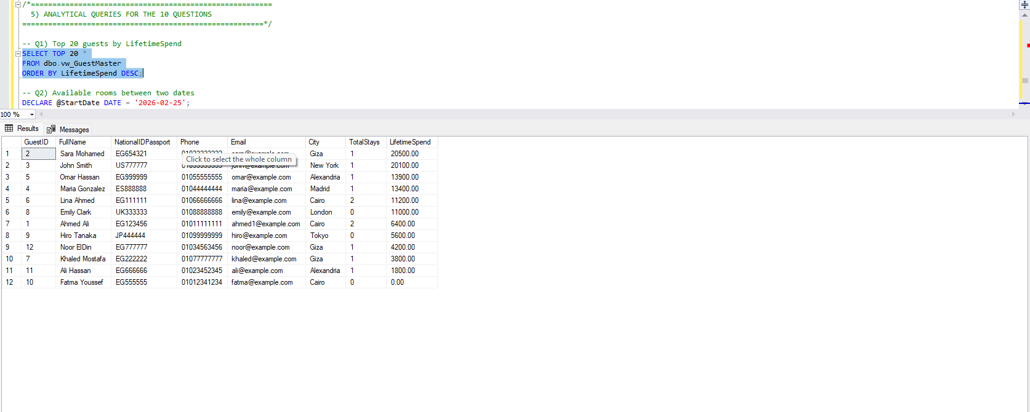
Task: Select the FullName column header
Action: [83, 142]
